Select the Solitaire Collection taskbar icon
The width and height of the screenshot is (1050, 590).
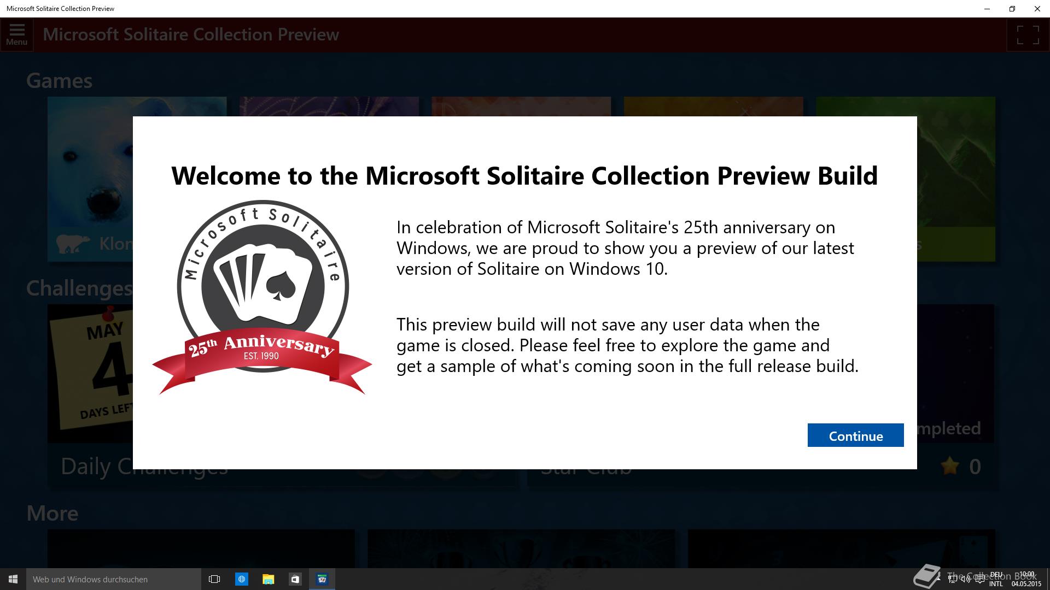coord(322,579)
